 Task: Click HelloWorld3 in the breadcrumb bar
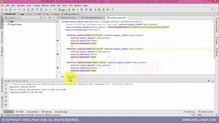(x=9, y=14)
